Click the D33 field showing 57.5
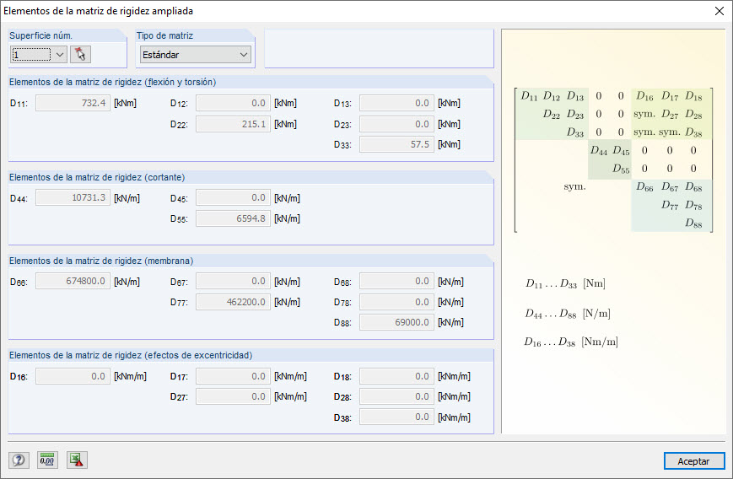Viewport: 733px width, 479px height. (x=396, y=144)
